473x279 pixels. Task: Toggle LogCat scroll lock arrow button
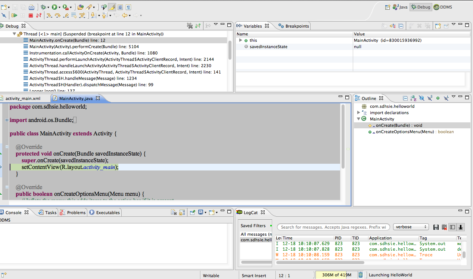pos(461,227)
